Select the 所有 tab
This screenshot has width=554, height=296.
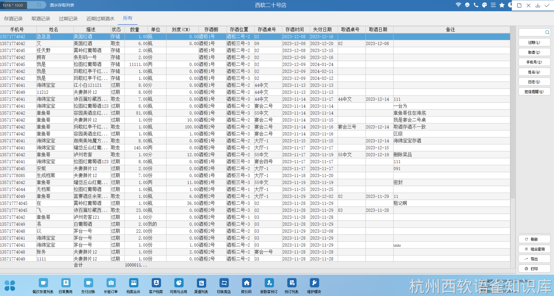(x=128, y=18)
